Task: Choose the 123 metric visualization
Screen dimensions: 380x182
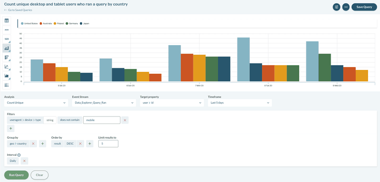Action: click(x=7, y=39)
